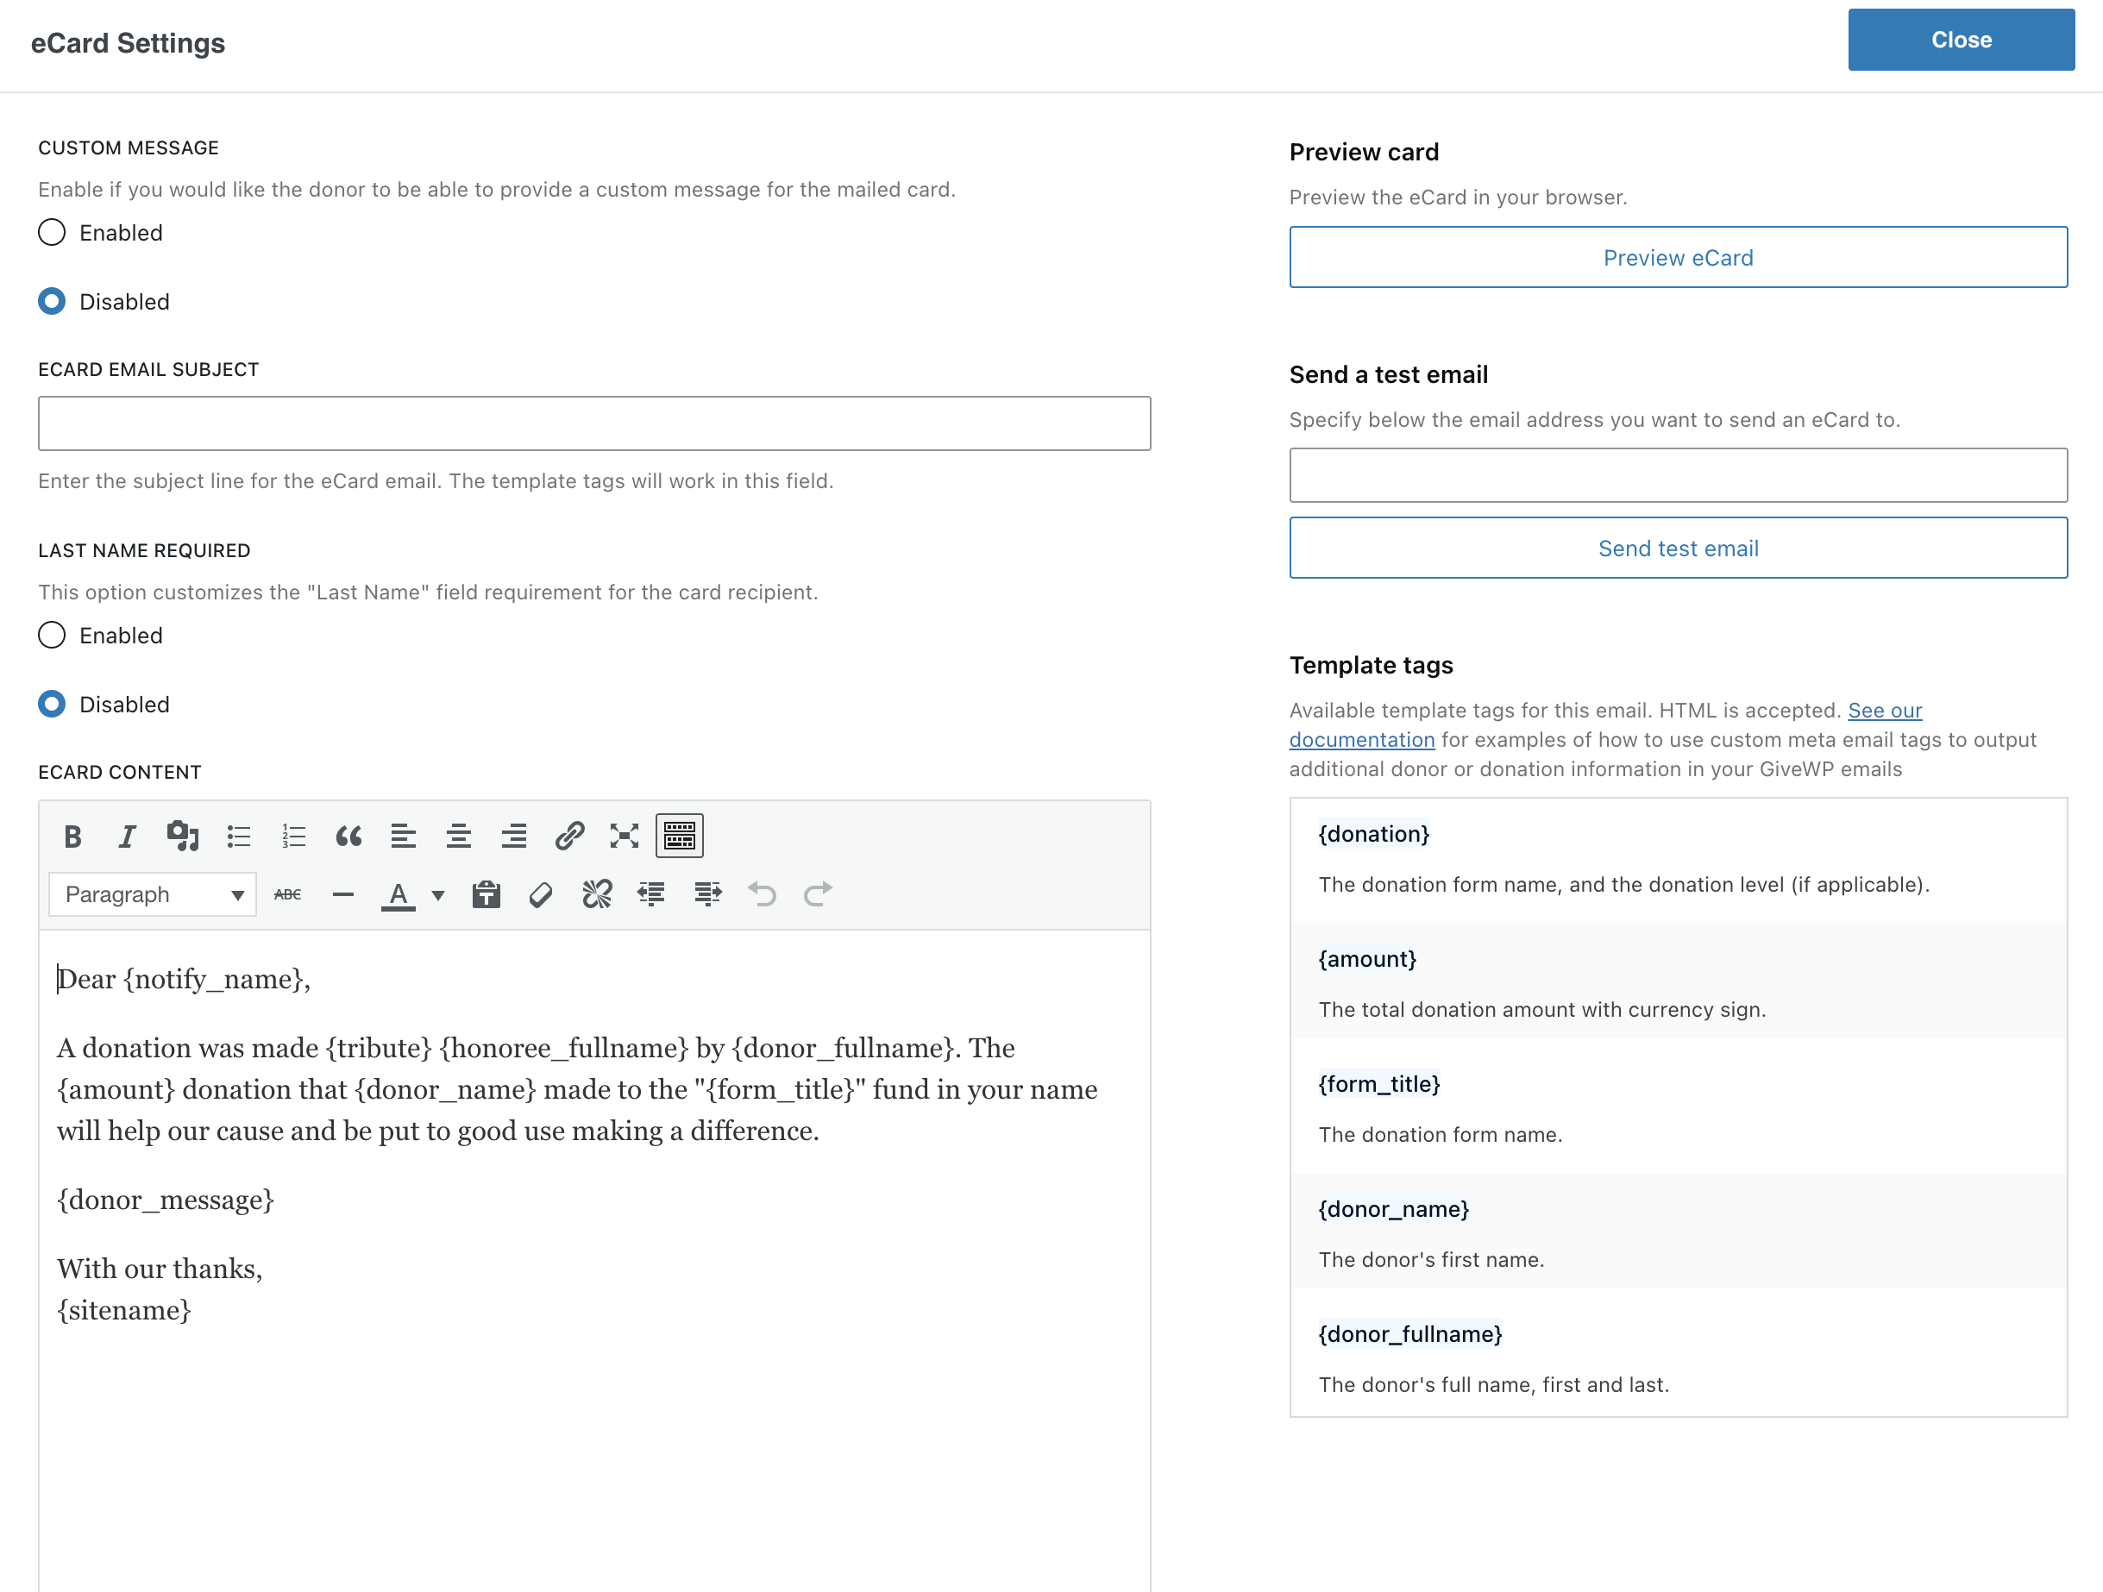The height and width of the screenshot is (1592, 2103).
Task: Apply blockquote formatting
Action: click(x=348, y=837)
